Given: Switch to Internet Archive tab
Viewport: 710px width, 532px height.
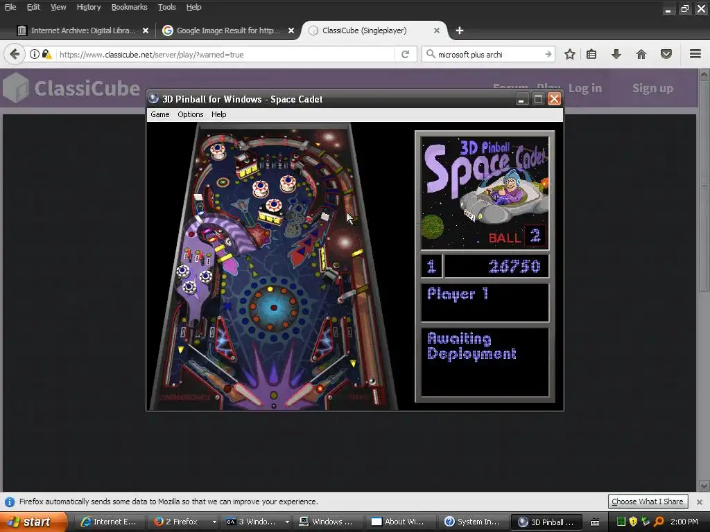Looking at the screenshot, I should pos(83,30).
